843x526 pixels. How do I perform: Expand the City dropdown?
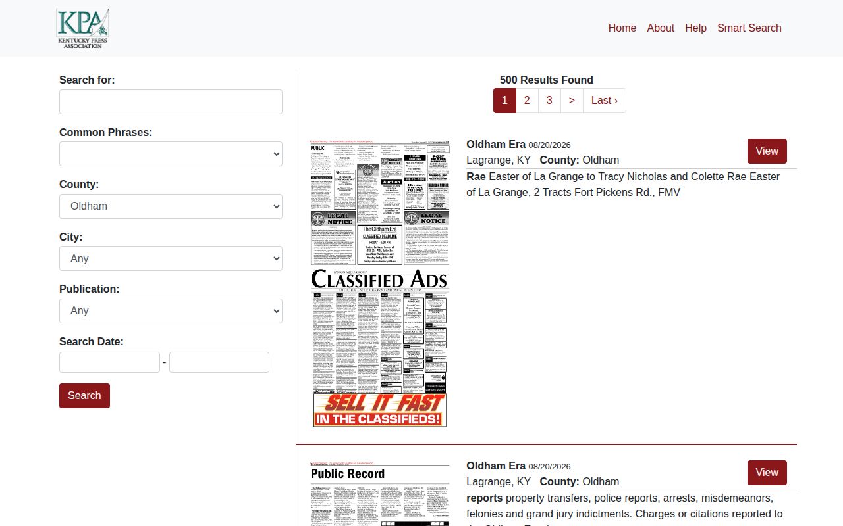point(171,258)
